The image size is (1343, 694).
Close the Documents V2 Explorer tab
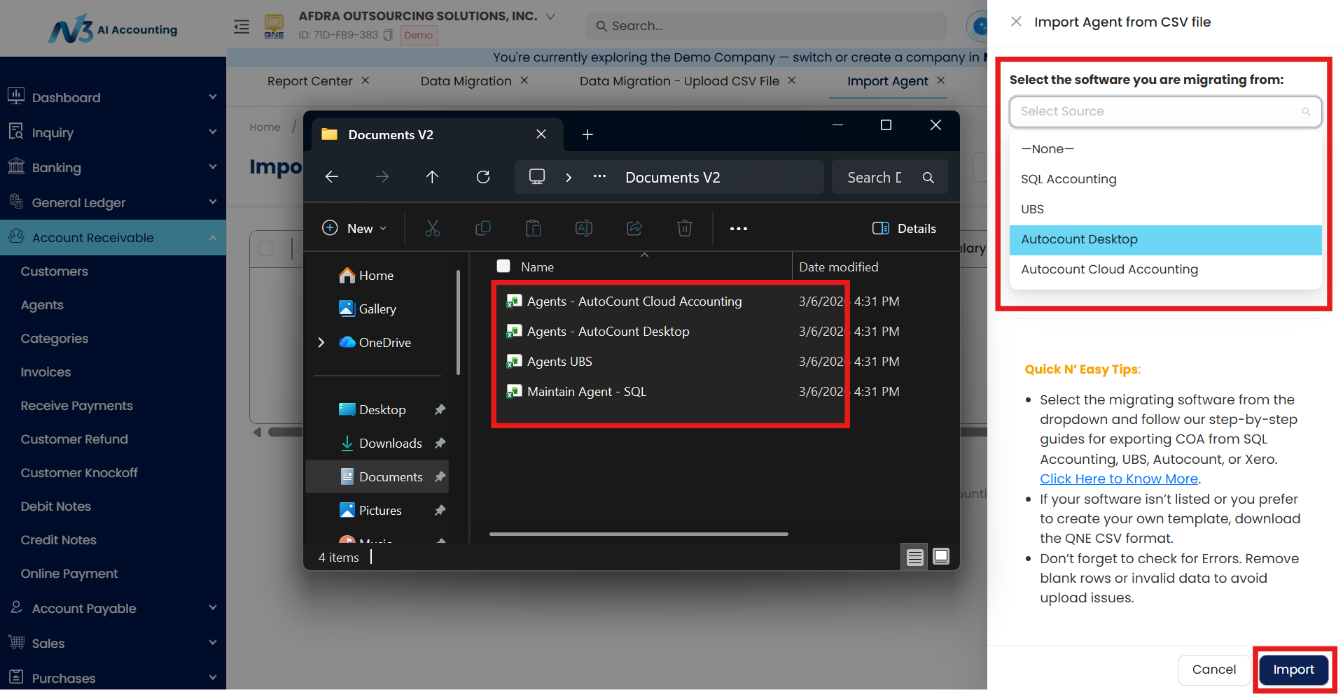pos(541,134)
